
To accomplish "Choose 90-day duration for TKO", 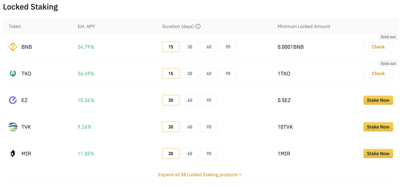I will point(228,74).
